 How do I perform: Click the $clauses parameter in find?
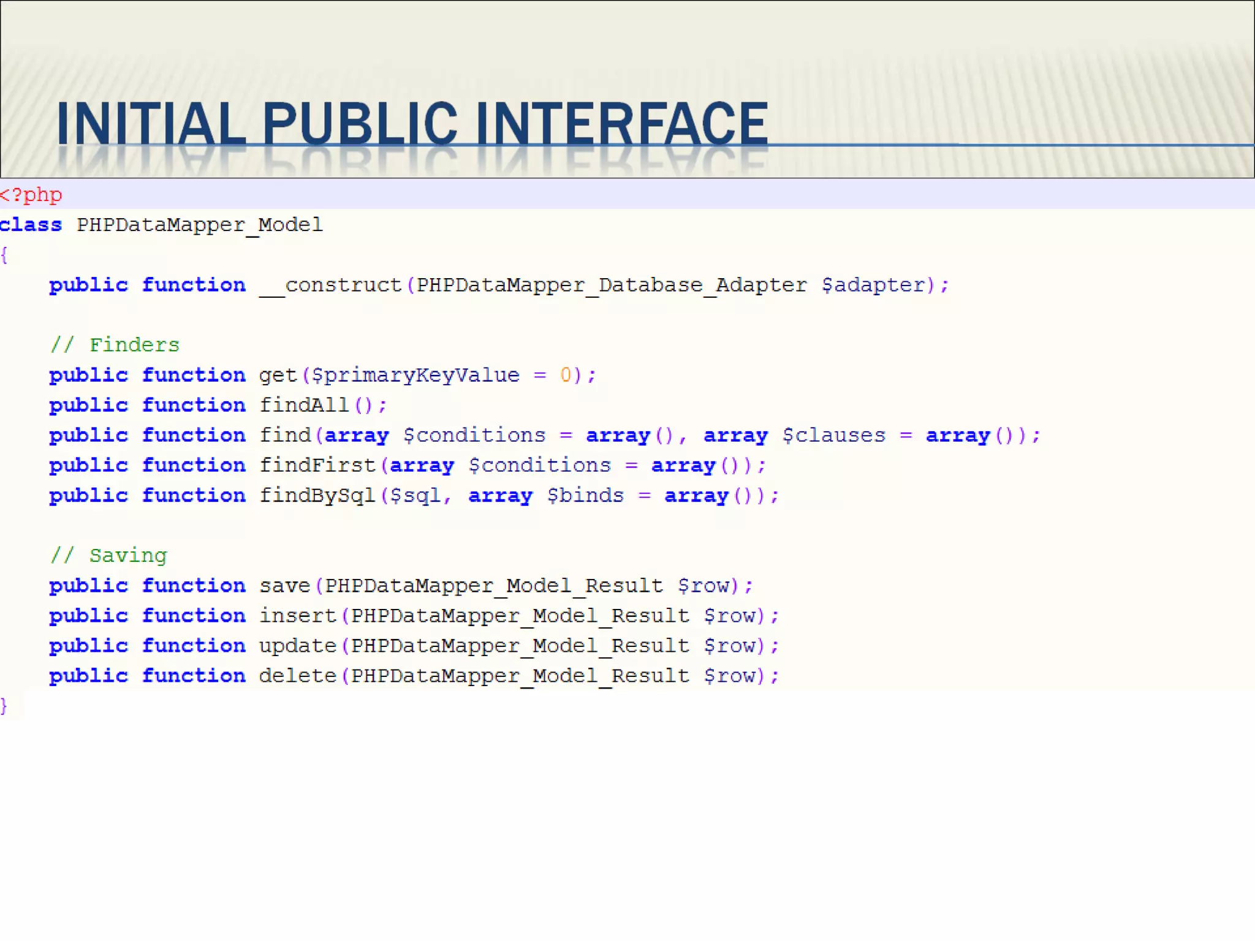pyautogui.click(x=834, y=435)
